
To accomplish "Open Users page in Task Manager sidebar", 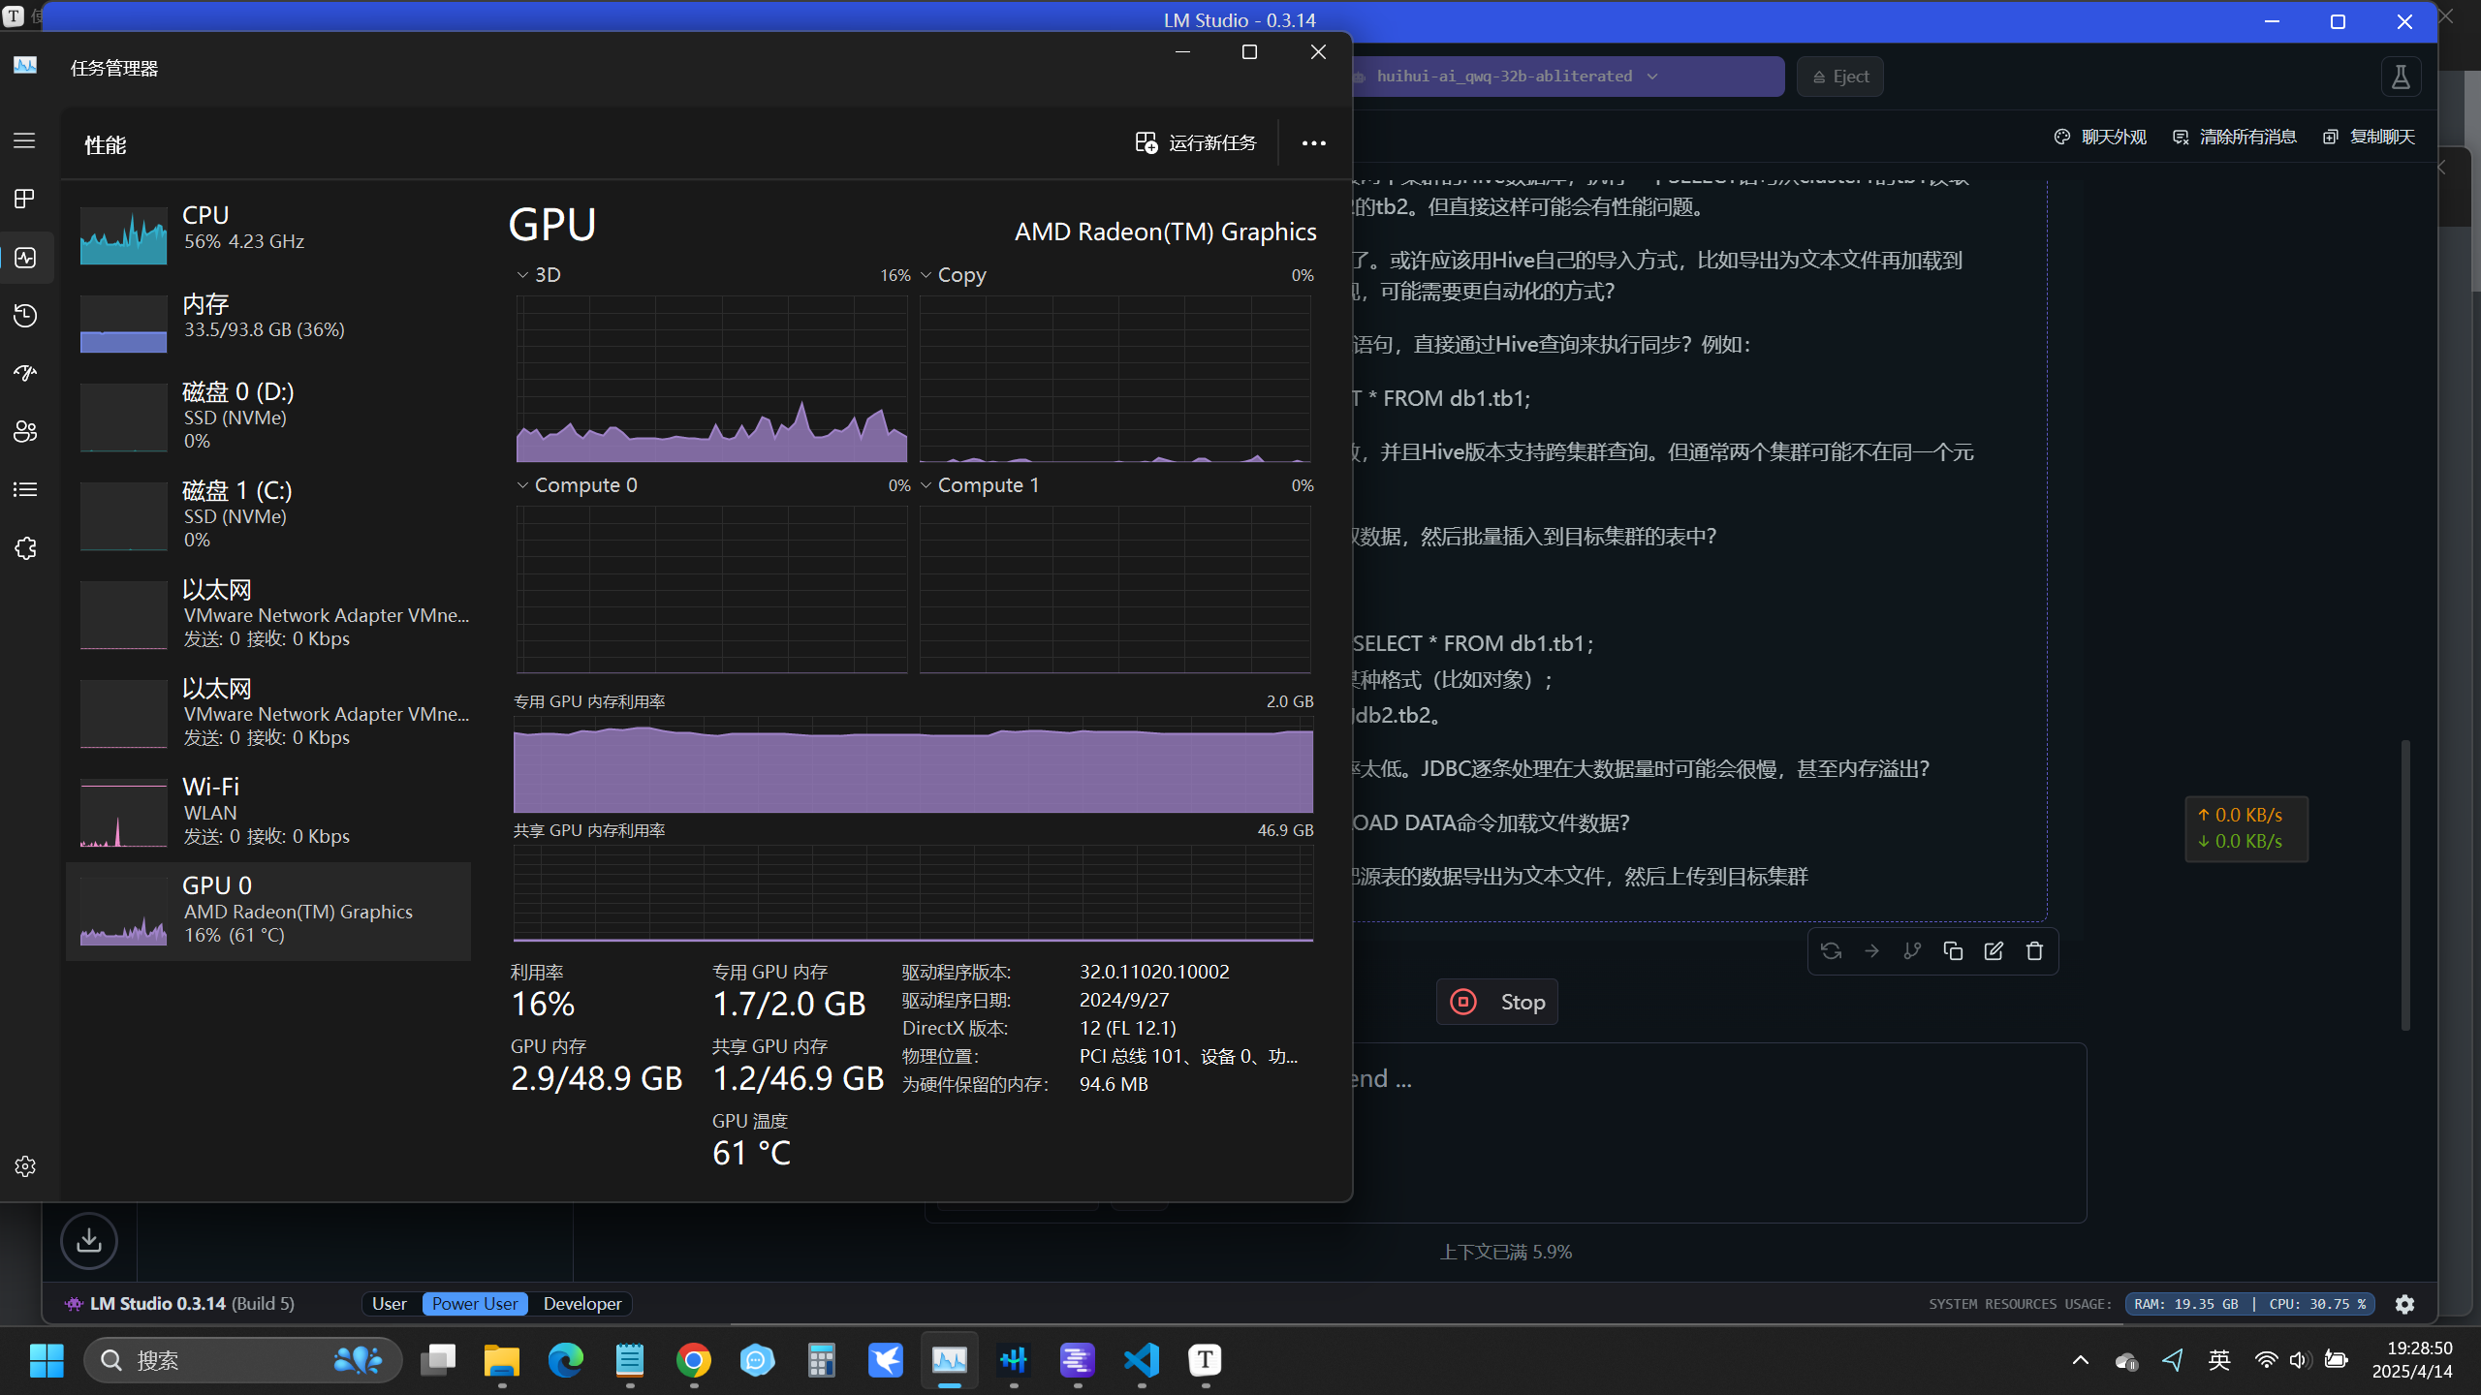I will pos(24,432).
